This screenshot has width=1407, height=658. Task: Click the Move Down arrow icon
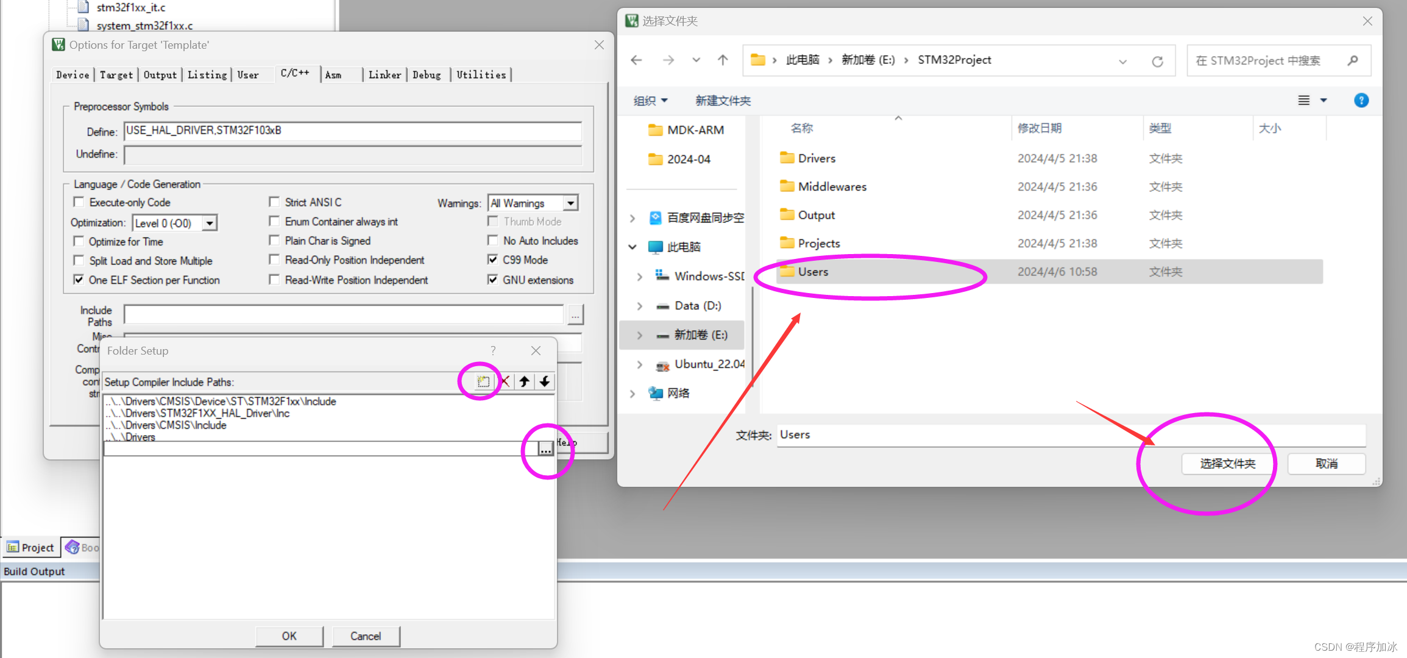click(x=545, y=382)
